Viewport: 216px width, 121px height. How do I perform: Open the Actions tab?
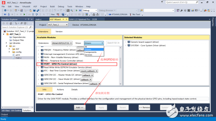pyautogui.click(x=60, y=90)
